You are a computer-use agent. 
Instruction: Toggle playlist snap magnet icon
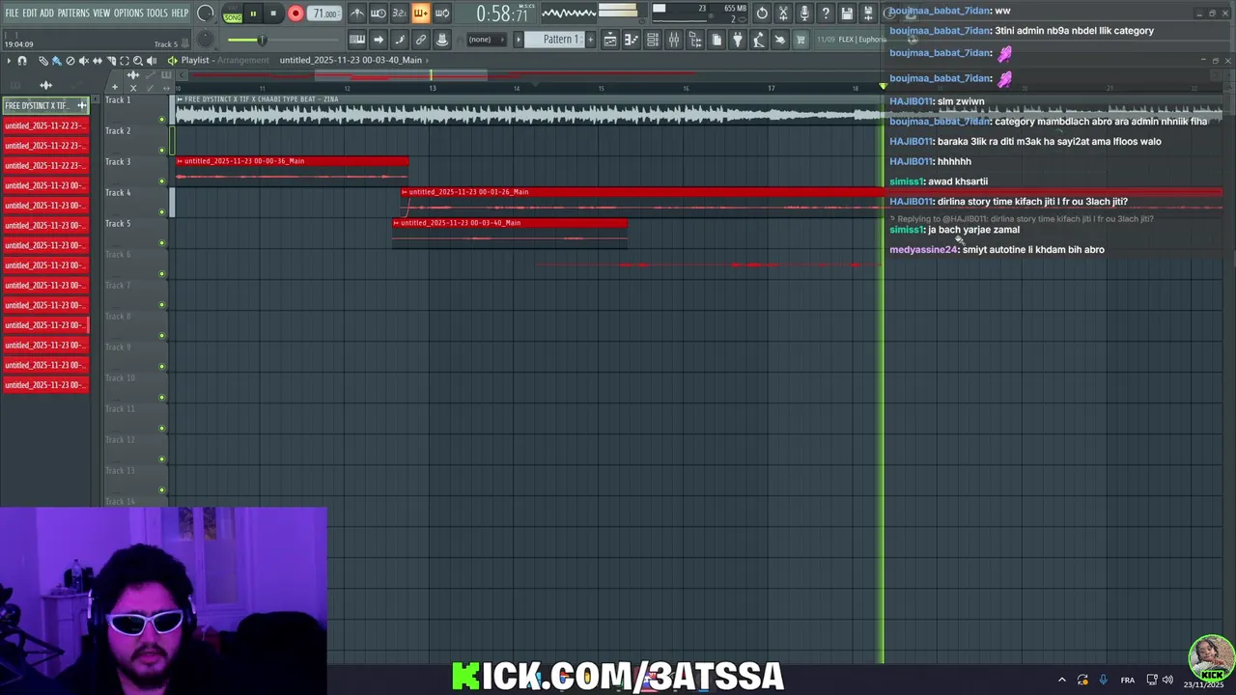(x=21, y=61)
